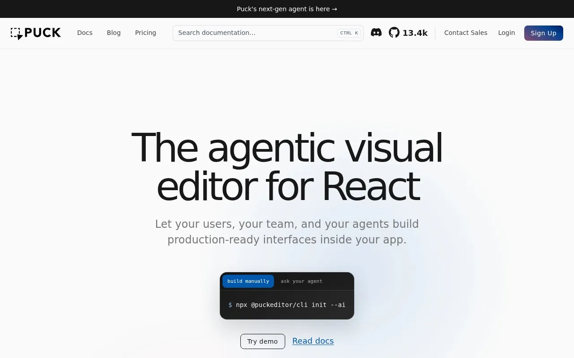The image size is (574, 358).
Task: Switch to the "build manually" tab
Action: tap(248, 281)
